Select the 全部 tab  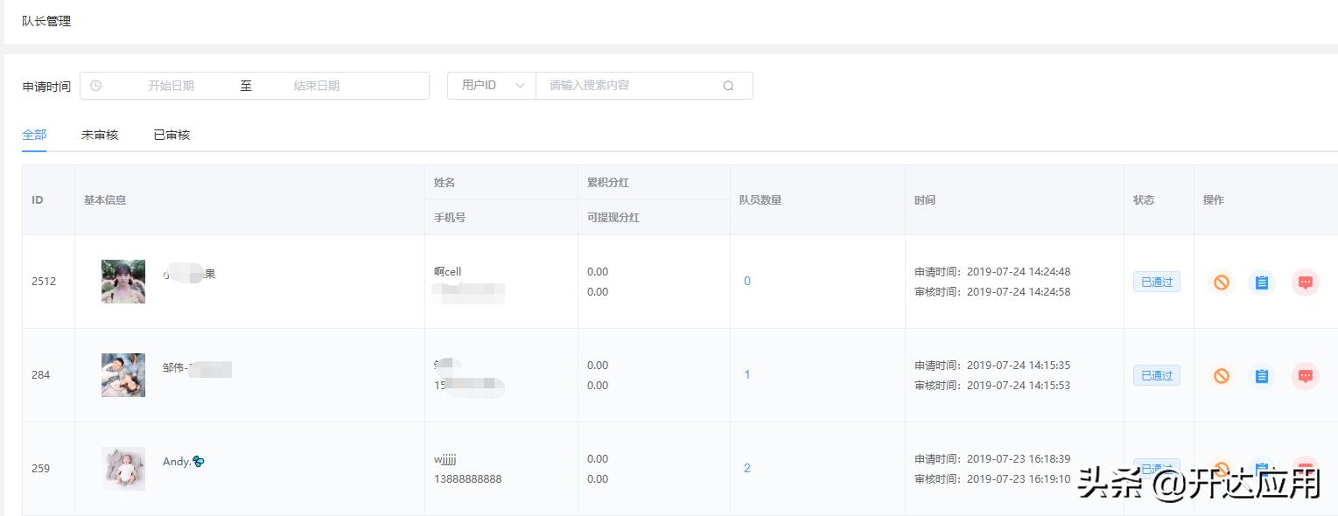click(34, 134)
